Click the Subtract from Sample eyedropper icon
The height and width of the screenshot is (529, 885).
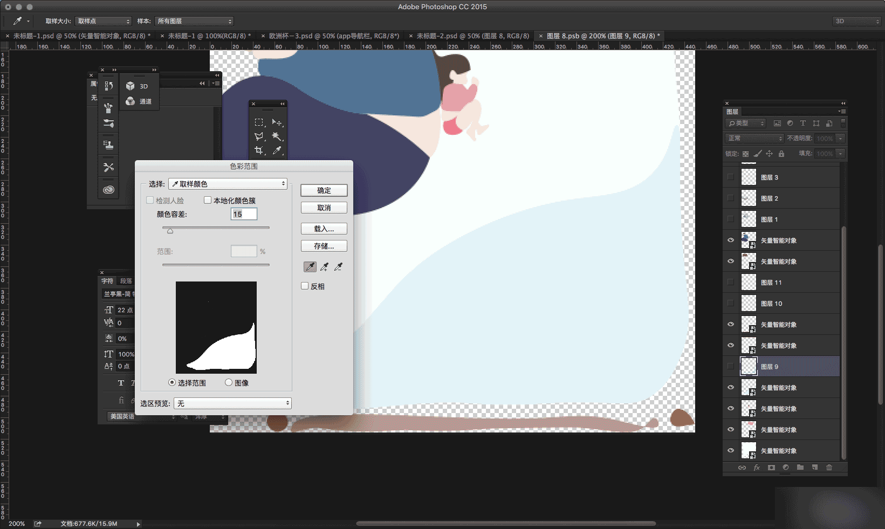point(338,267)
